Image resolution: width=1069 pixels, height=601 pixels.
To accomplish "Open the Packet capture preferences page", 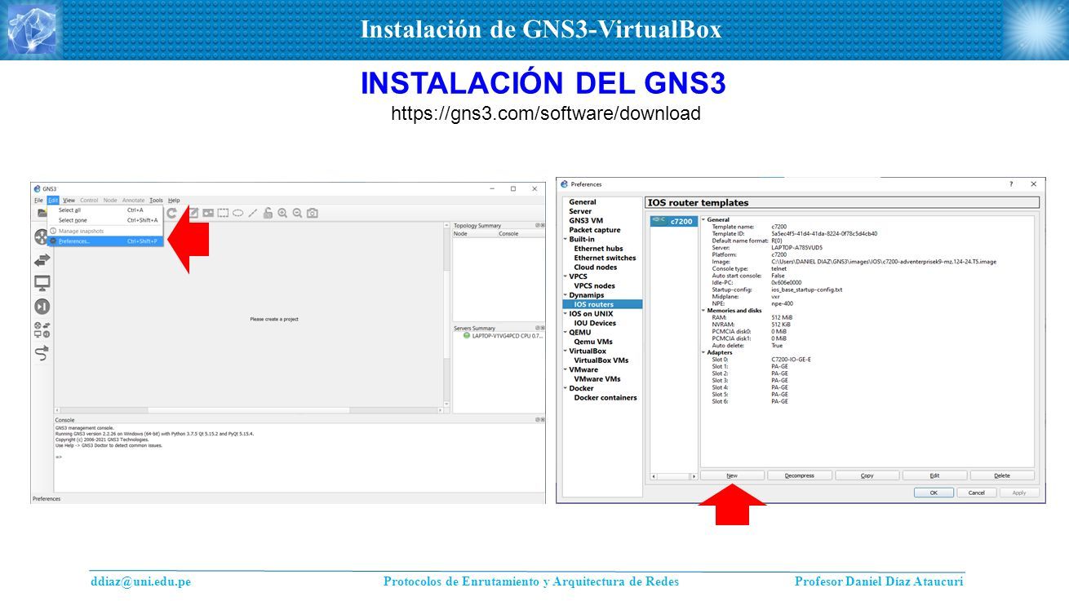I will [595, 230].
